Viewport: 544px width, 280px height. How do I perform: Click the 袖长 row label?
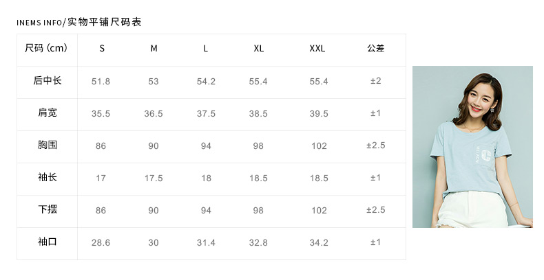[47, 178]
